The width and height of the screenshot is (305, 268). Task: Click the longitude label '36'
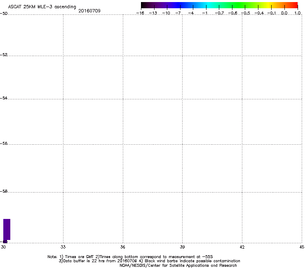click(x=122, y=247)
